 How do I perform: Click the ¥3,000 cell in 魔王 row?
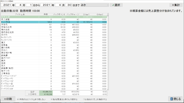pos(73,42)
